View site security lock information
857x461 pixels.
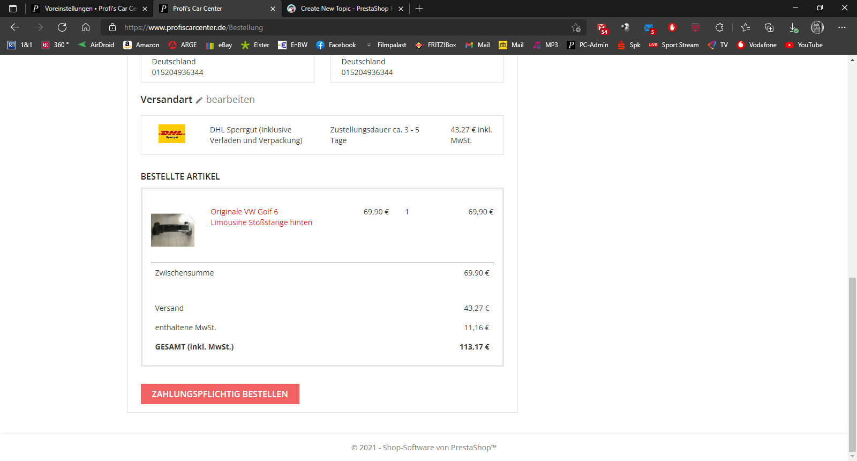click(112, 27)
